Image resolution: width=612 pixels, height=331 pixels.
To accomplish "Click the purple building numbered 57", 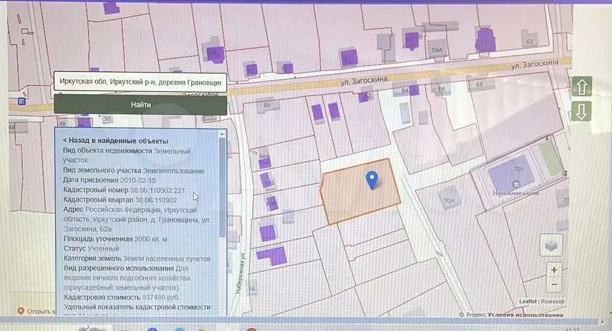I will click(x=349, y=57).
